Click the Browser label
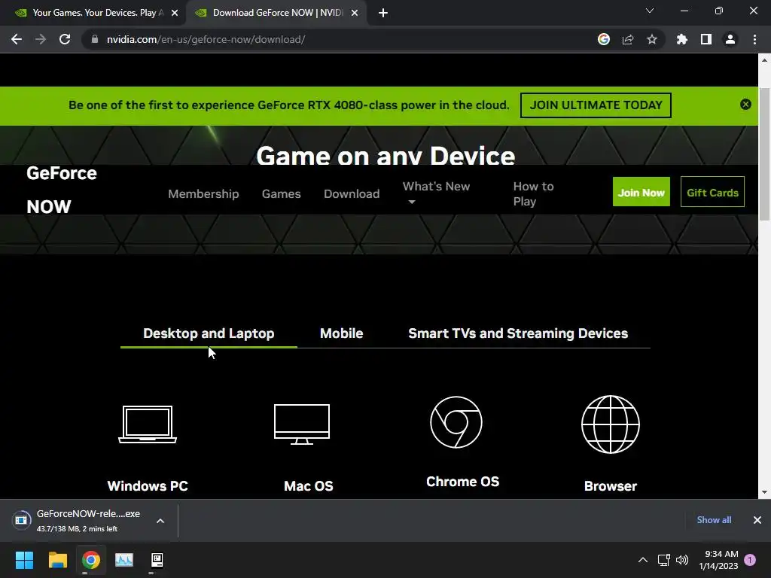 [610, 486]
